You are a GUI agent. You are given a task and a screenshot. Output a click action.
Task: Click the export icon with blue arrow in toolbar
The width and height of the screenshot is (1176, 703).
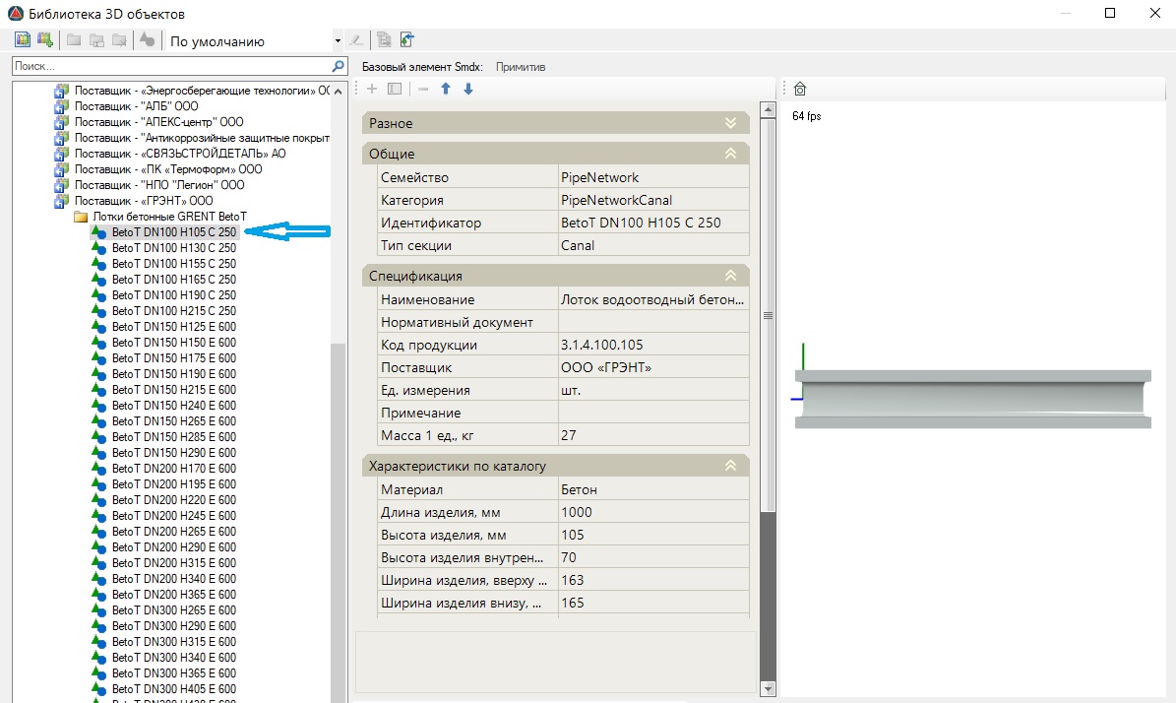click(406, 40)
